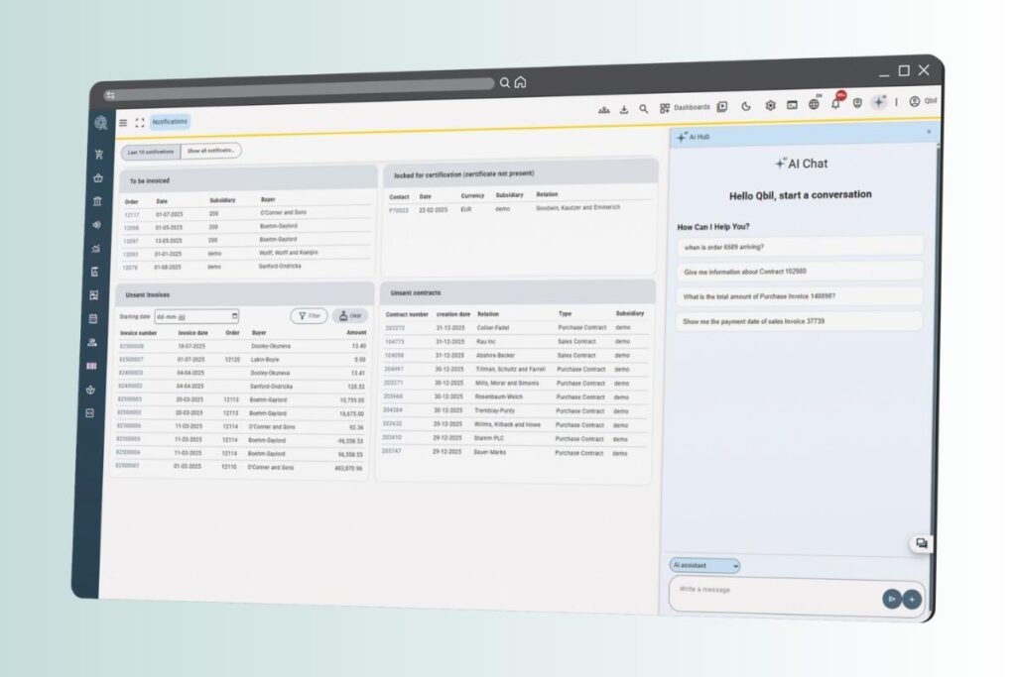The width and height of the screenshot is (1016, 677).
Task: Toggle the hamburger sidebar menu
Action: pyautogui.click(x=123, y=123)
